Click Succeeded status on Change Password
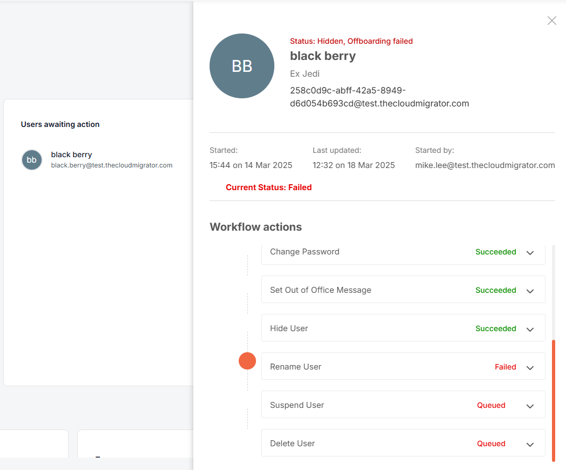 tap(496, 252)
